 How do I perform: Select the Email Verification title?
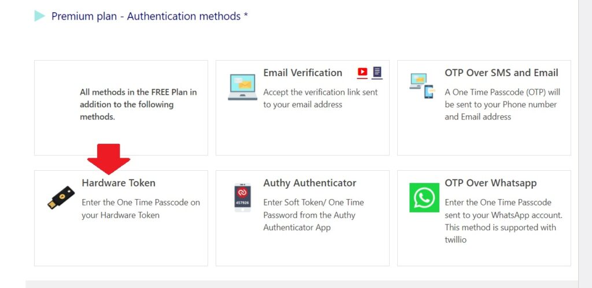[x=303, y=73]
